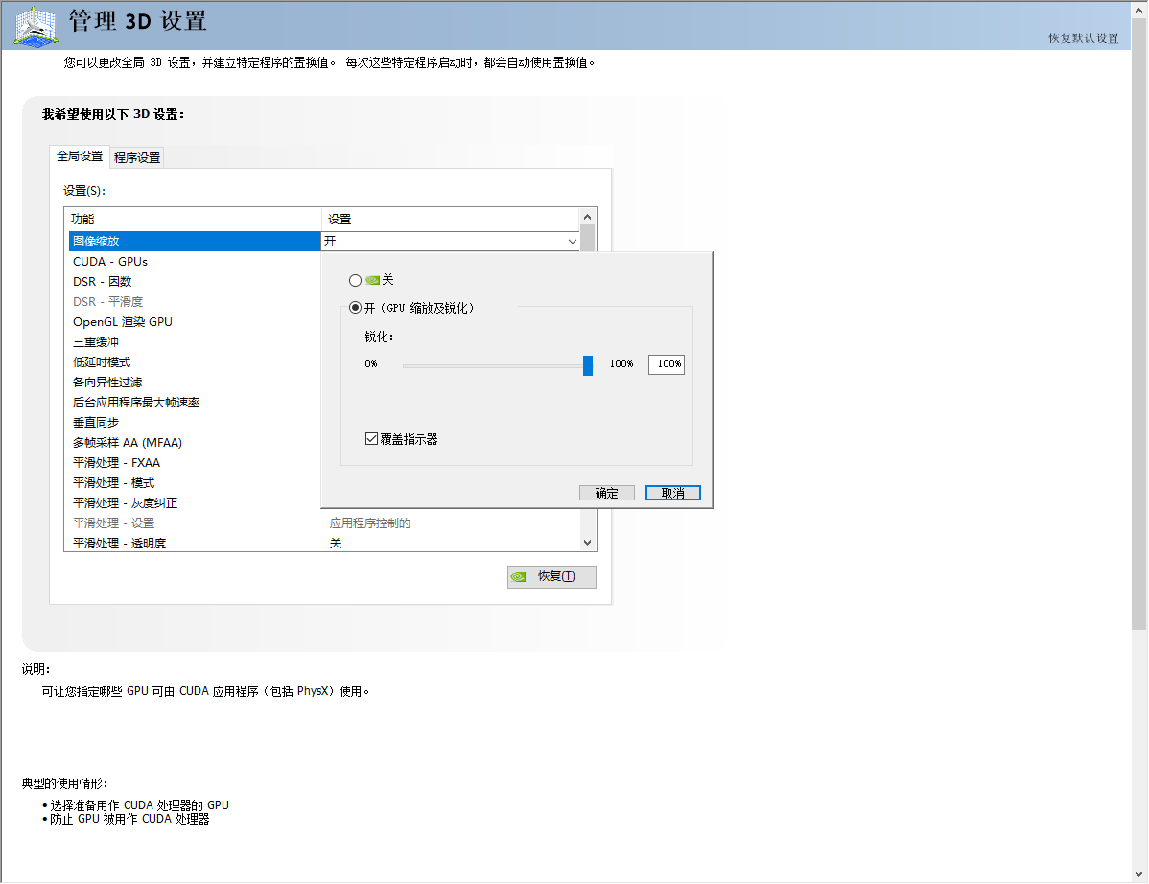Select the 关 radio button
The height and width of the screenshot is (884, 1149).
pos(356,281)
